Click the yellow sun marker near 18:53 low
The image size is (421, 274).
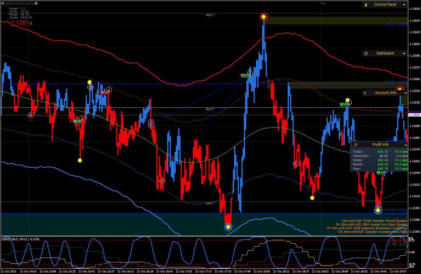(312, 198)
